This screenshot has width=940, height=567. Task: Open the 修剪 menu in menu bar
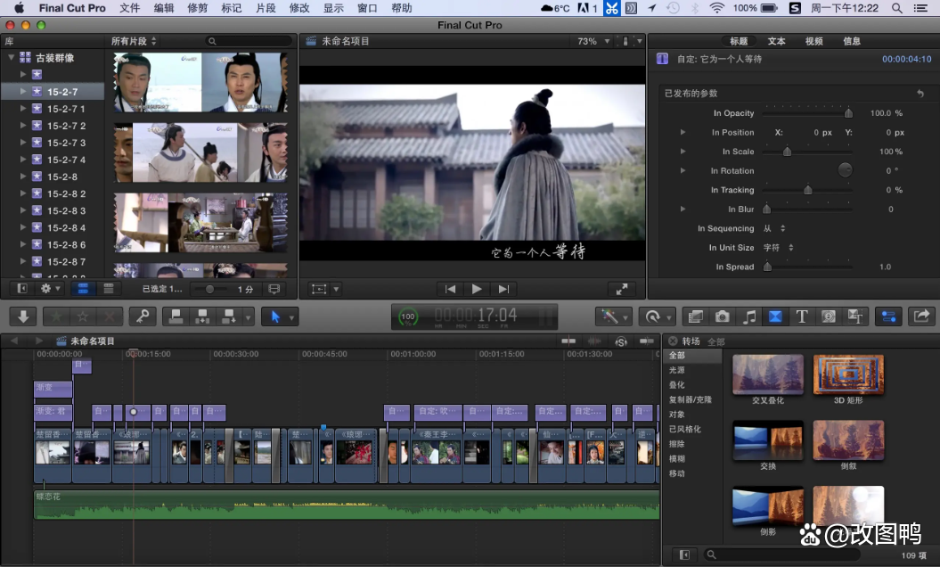coord(198,8)
